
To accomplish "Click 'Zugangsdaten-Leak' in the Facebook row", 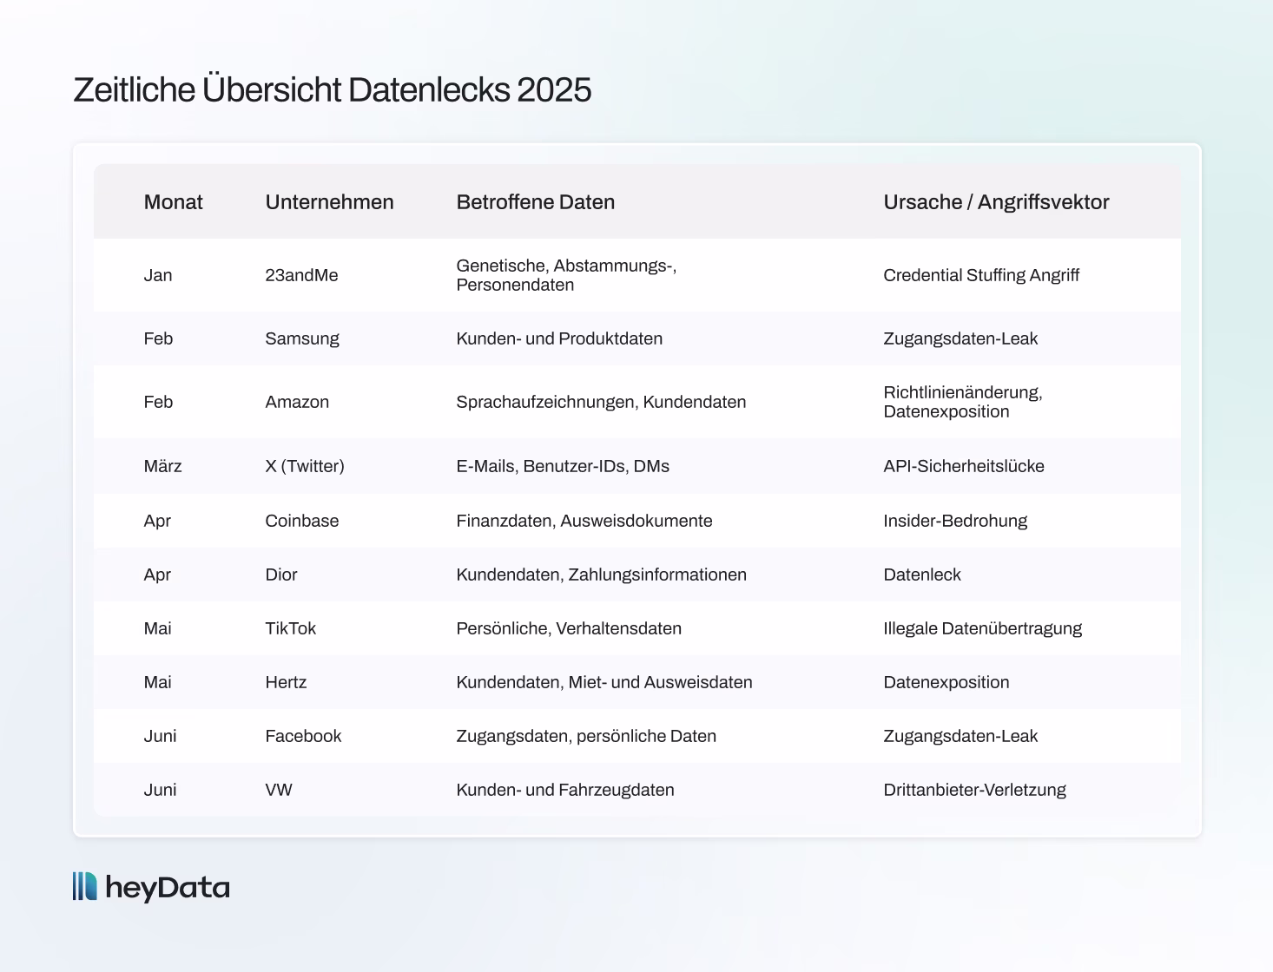I will (x=960, y=736).
